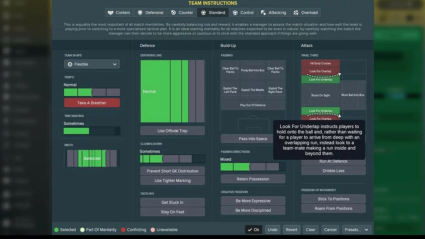Confirm changes with the Ok button

254,229
